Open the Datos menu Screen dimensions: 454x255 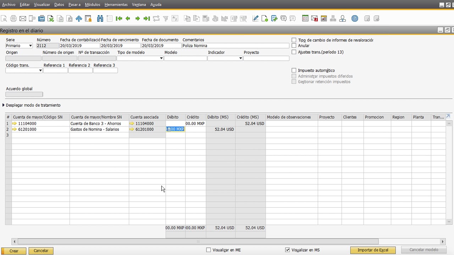point(59,5)
